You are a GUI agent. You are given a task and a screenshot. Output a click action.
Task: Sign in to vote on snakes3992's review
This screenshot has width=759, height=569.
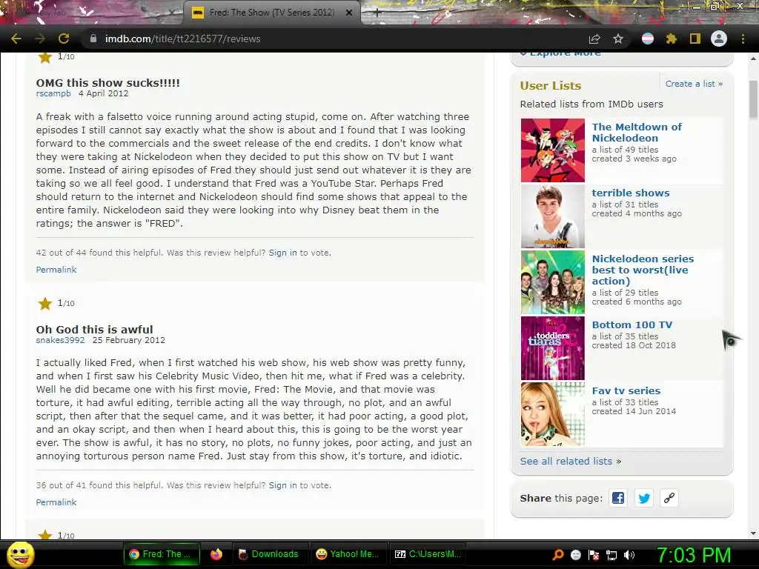click(282, 485)
